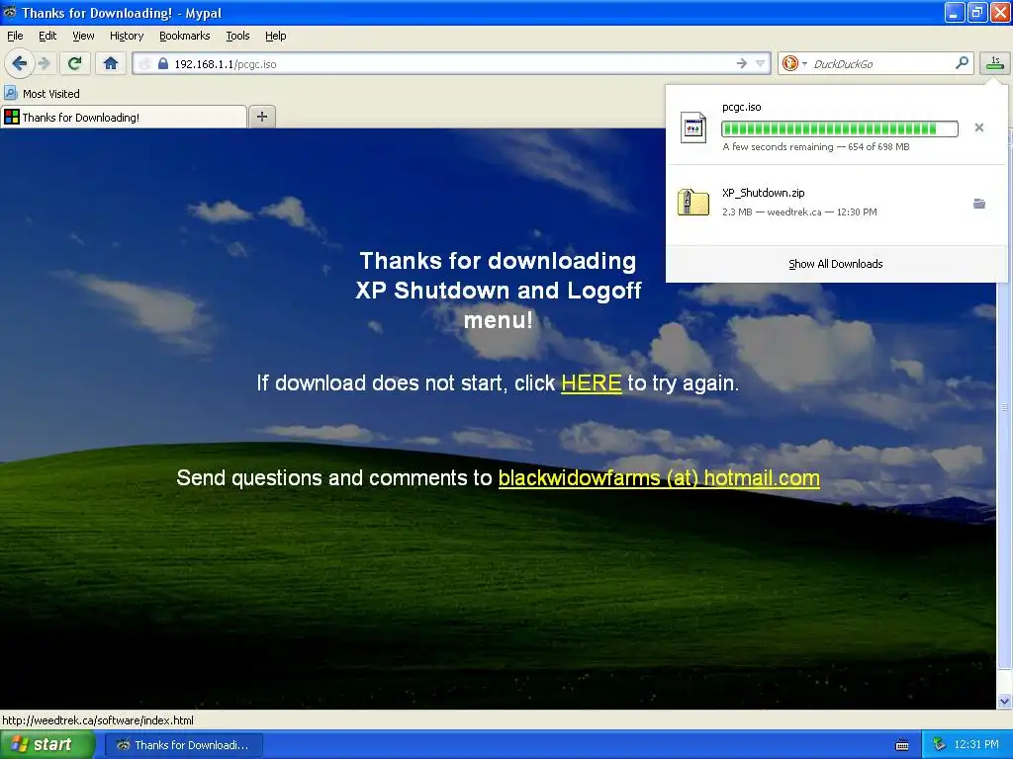1013x759 pixels.
Task: Click the XP_Shutdown.zip archive icon
Action: point(693,202)
